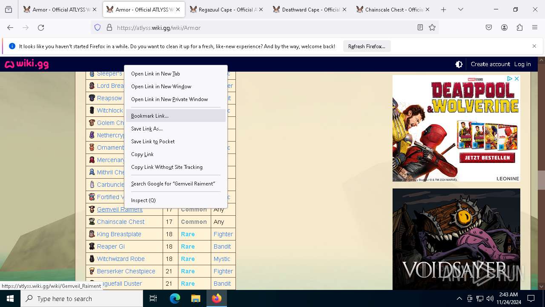The image size is (545, 307).
Task: Open File Explorer from the taskbar
Action: (x=195, y=298)
